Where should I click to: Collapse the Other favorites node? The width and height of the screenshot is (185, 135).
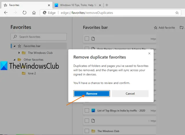tap(15, 60)
